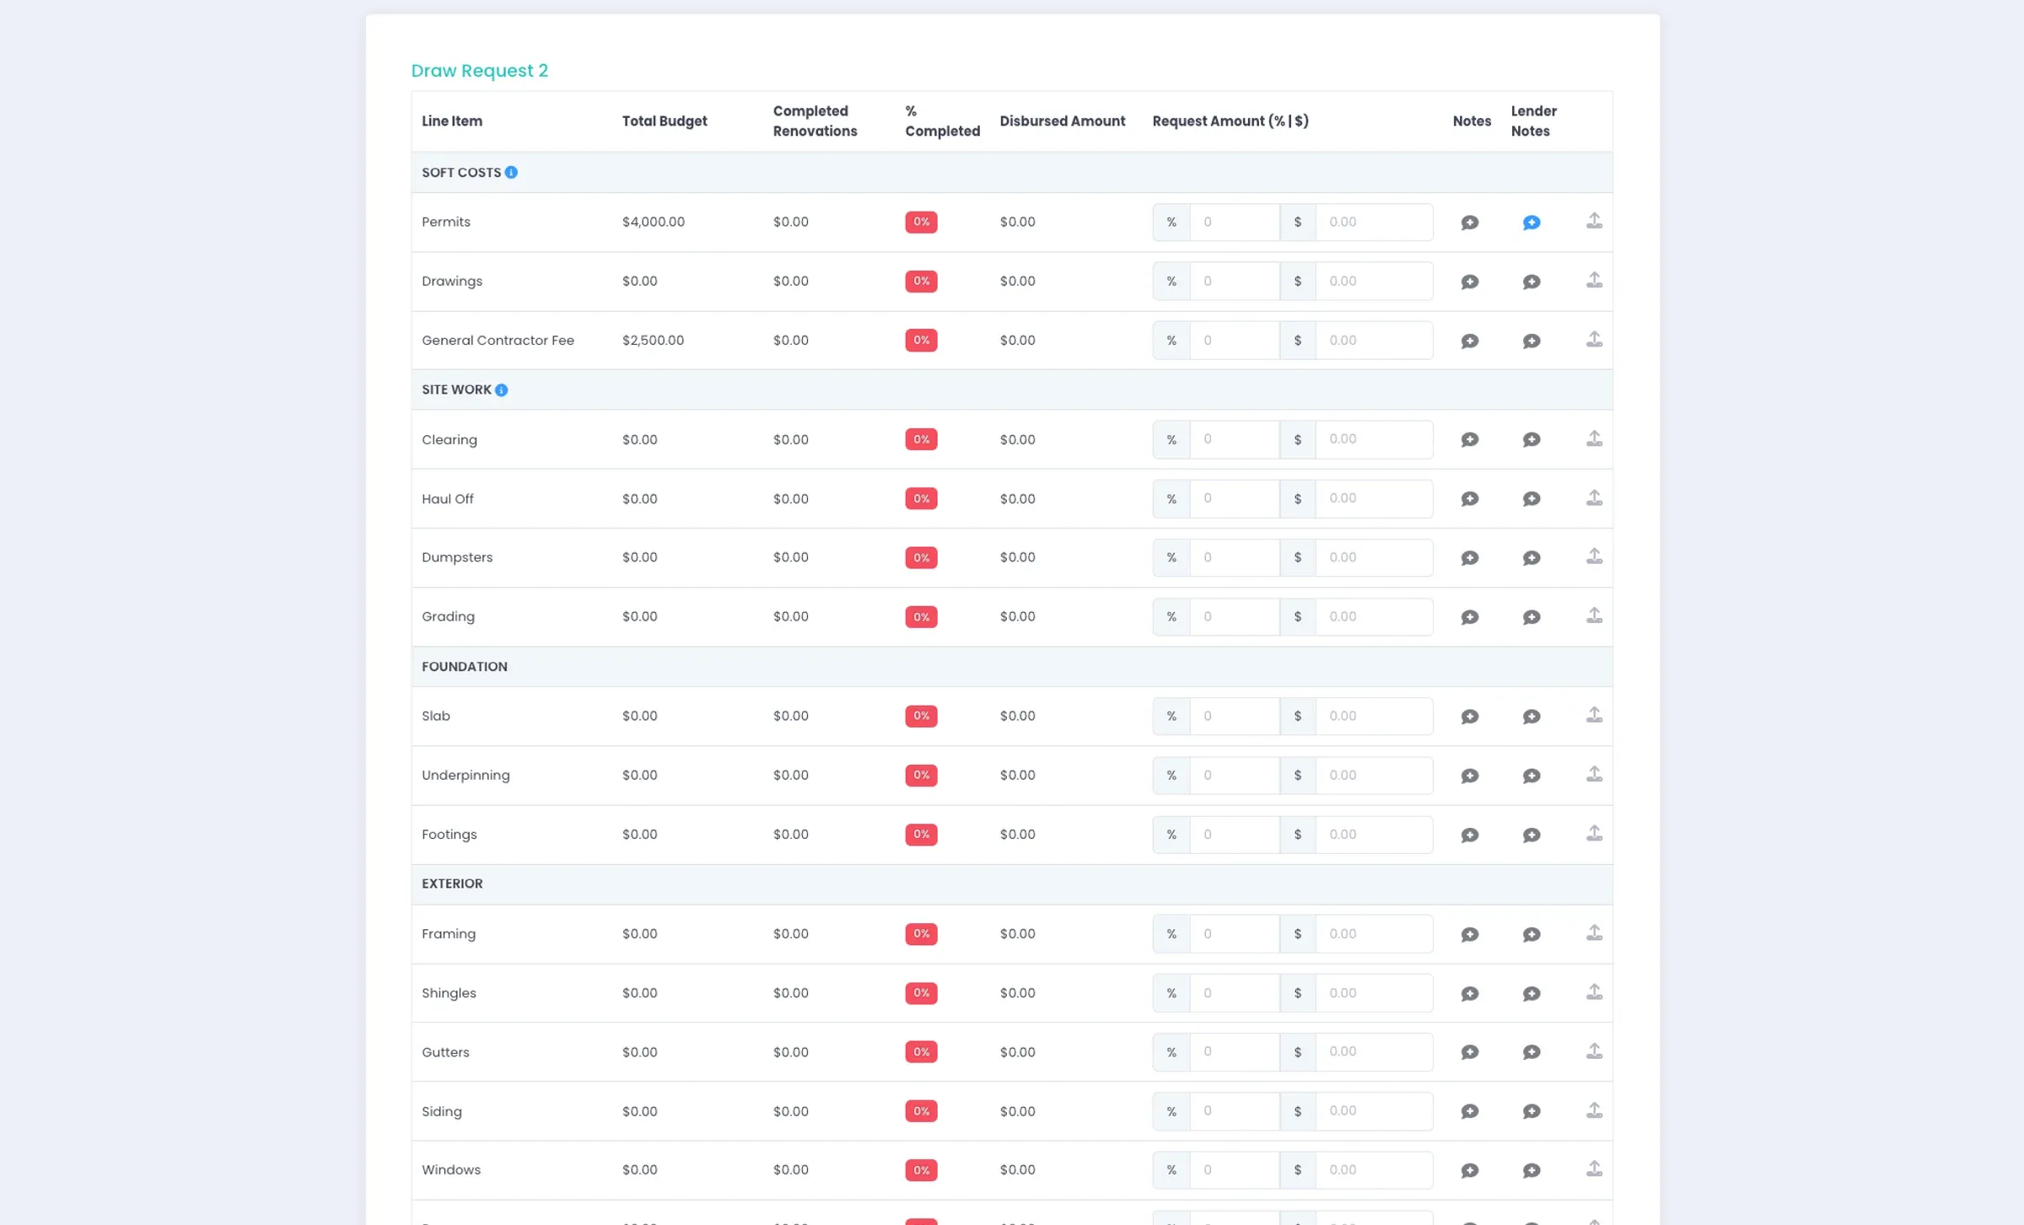Upload file for Underpinning row
The height and width of the screenshot is (1225, 2024).
point(1594,774)
